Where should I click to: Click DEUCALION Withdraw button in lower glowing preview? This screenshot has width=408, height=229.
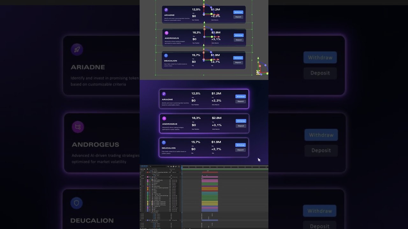240,145
